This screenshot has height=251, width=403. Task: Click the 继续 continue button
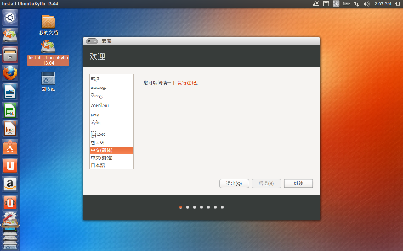point(298,184)
